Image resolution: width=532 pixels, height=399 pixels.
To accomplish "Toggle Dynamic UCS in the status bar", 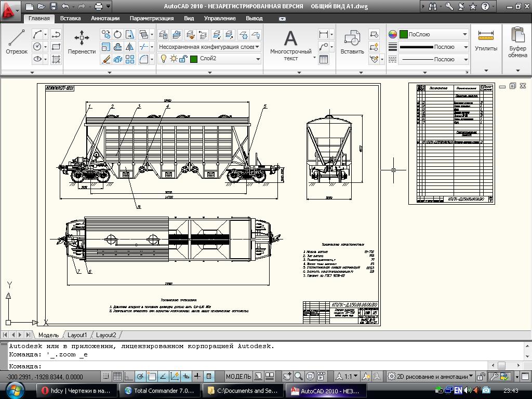I will click(175, 376).
